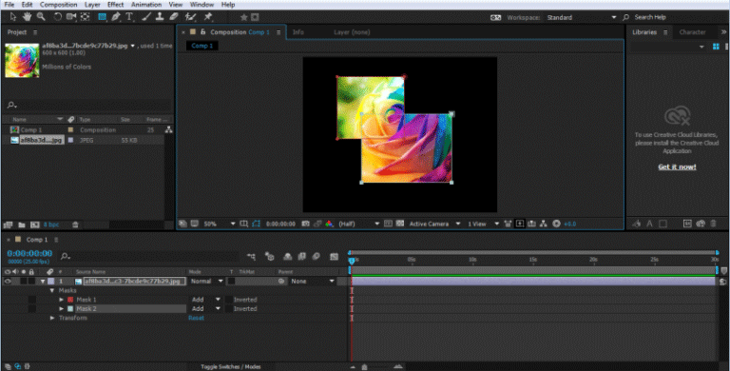Click the new composition icon in Project panel
The height and width of the screenshot is (371, 730).
[x=34, y=225]
